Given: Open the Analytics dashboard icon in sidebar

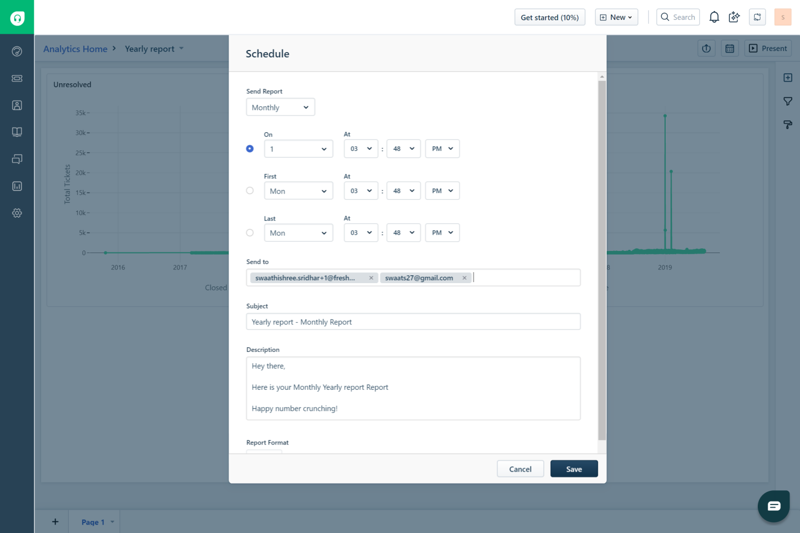Looking at the screenshot, I should click(17, 51).
